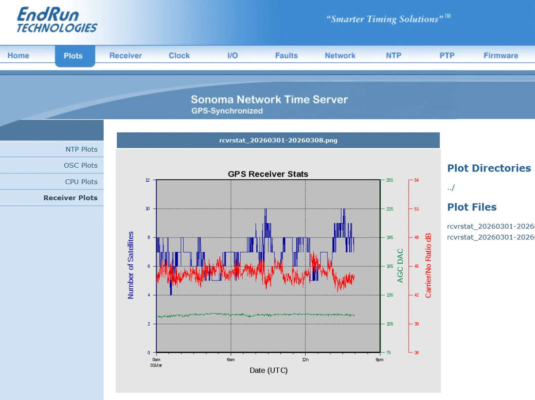This screenshot has height=400, width=535.
Task: Open the Clock tab
Action: pyautogui.click(x=179, y=55)
